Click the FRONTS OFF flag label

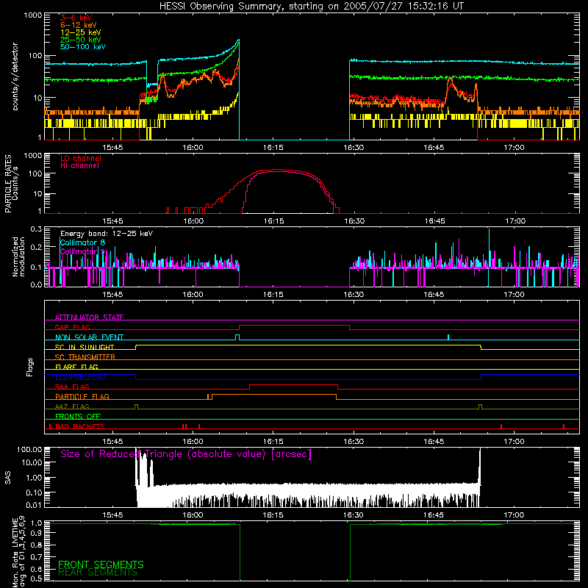(x=78, y=417)
